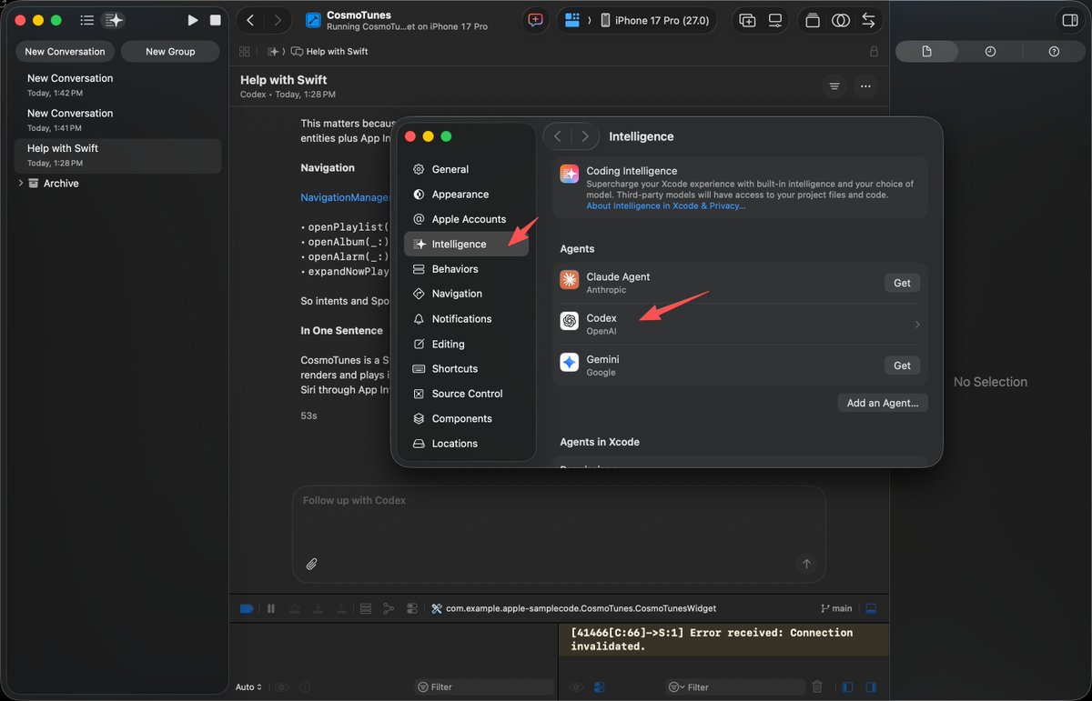Screen dimensions: 1092x701
Task: Click the lock icon in the jump bar
Action: 874,52
